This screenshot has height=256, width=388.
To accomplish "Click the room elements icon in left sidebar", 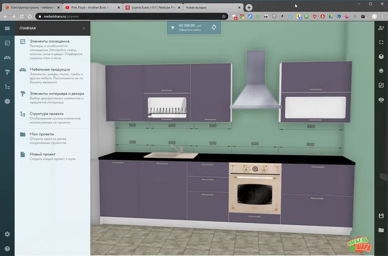I will [7, 43].
